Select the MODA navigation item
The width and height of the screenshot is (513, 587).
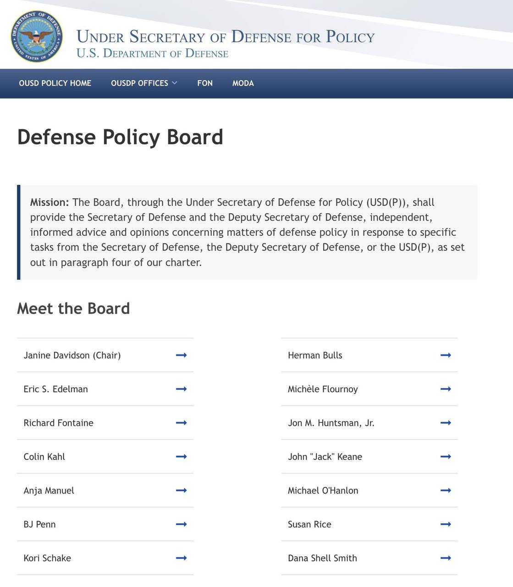tap(243, 83)
